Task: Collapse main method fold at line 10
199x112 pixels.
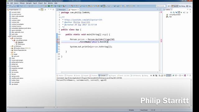Action: 61,35
